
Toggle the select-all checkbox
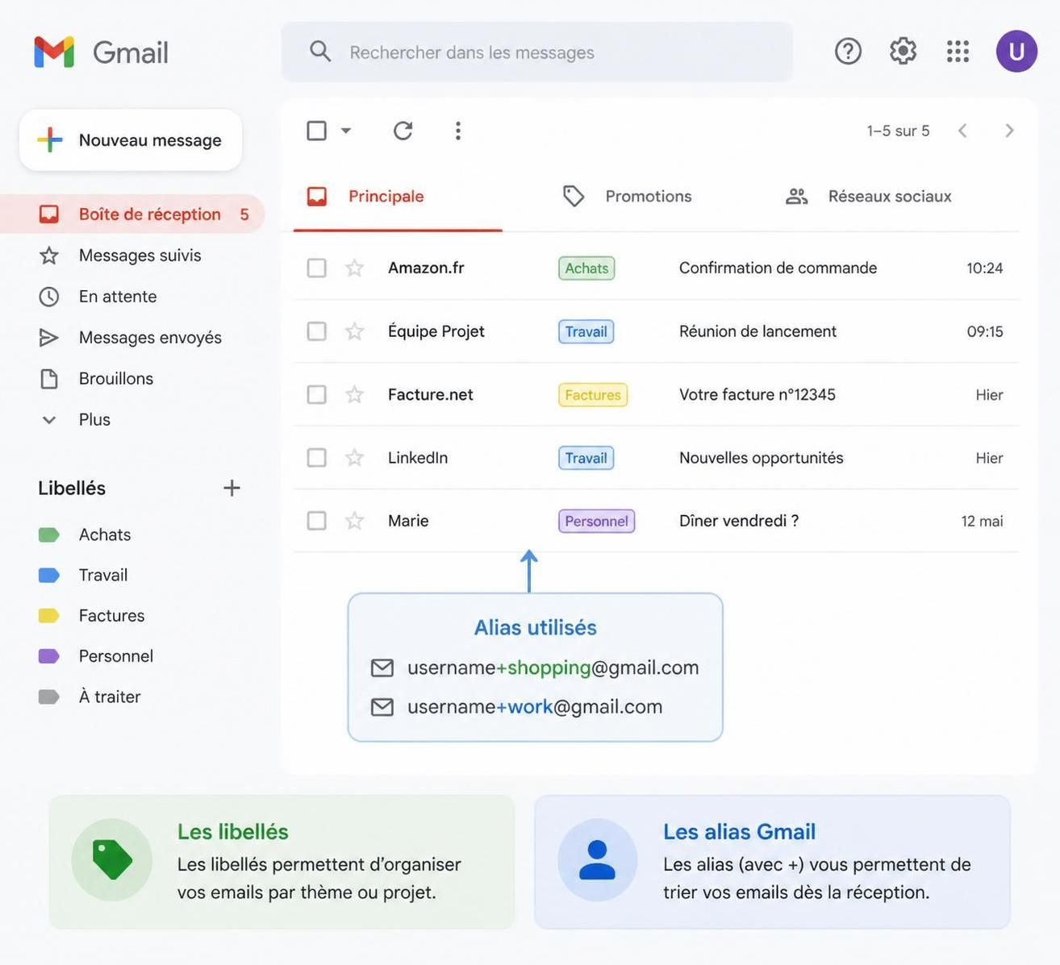click(317, 131)
